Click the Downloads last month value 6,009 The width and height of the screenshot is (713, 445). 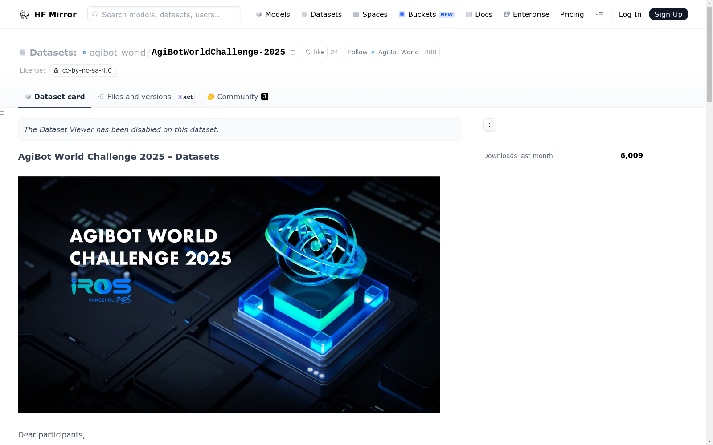[631, 155]
